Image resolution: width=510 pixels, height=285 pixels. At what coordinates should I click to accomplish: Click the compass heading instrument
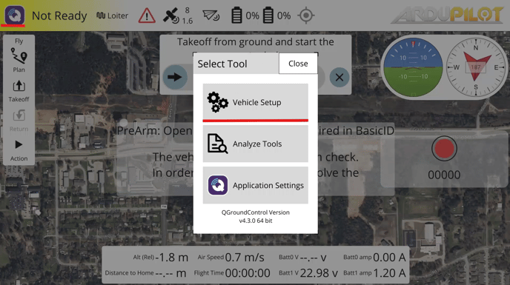click(x=475, y=67)
